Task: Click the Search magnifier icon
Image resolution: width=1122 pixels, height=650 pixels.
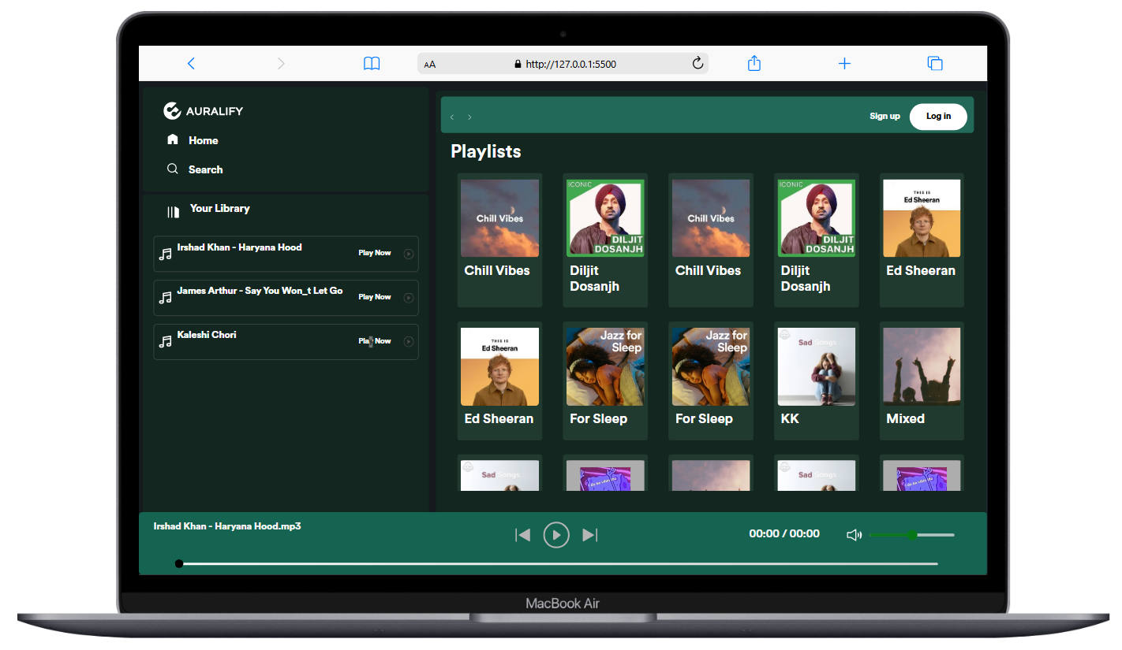Action: 173,169
